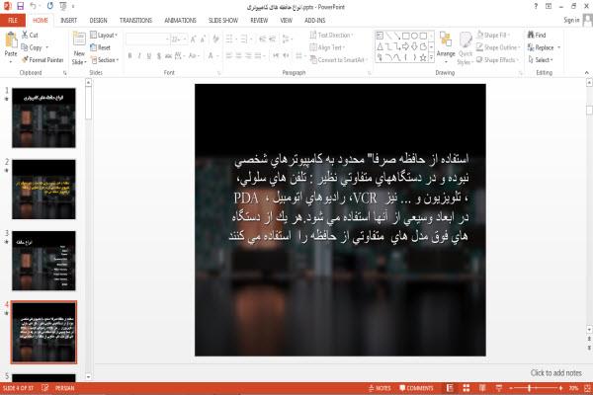Click Find in Editing group
Viewport: 593px width, 395px height.
tap(537, 35)
